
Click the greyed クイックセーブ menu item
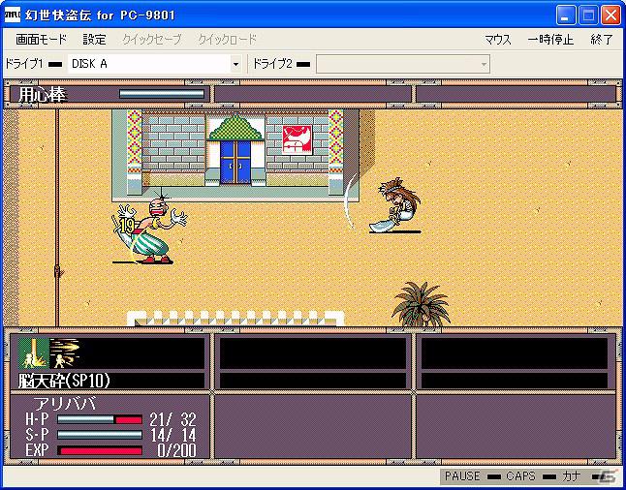point(152,40)
